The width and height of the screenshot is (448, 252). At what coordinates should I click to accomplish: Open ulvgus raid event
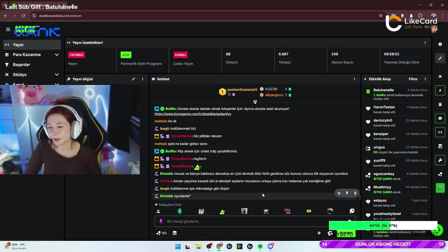(397, 149)
